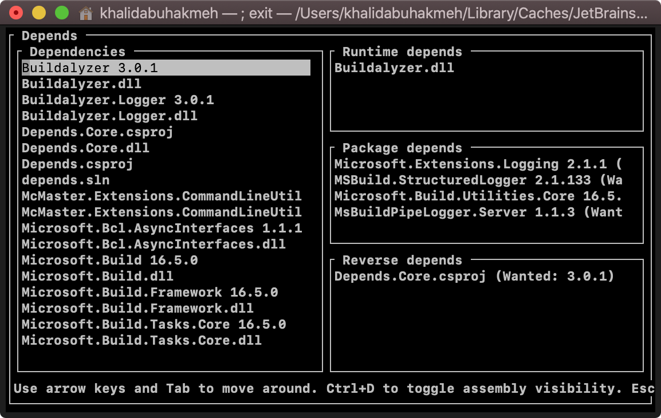Select Microsoft.Build.dll row
This screenshot has width=661, height=418.
click(97, 276)
